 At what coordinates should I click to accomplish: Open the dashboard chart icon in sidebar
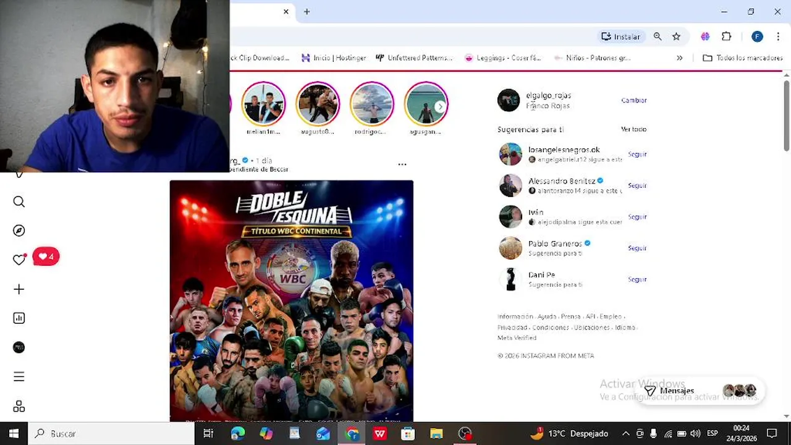pos(19,318)
